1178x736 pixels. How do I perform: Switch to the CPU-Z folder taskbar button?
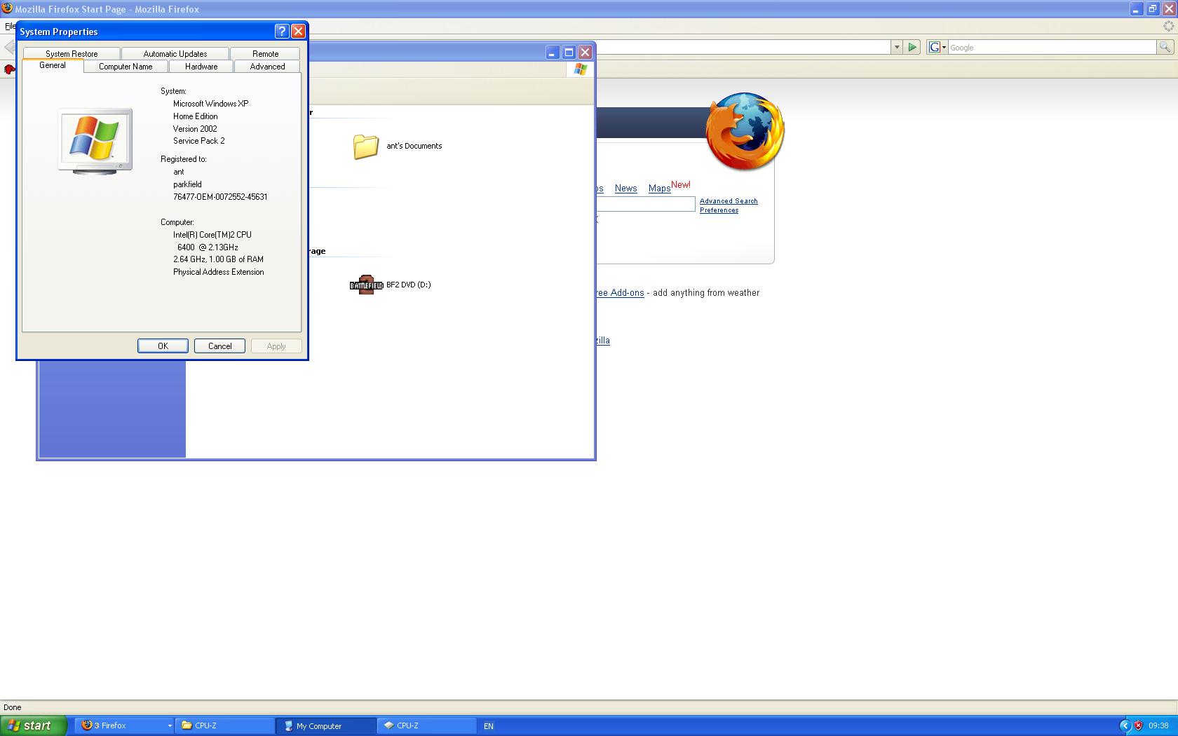point(226,725)
